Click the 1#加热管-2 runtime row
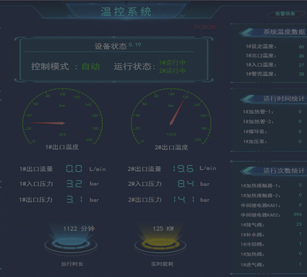 pos(272,122)
